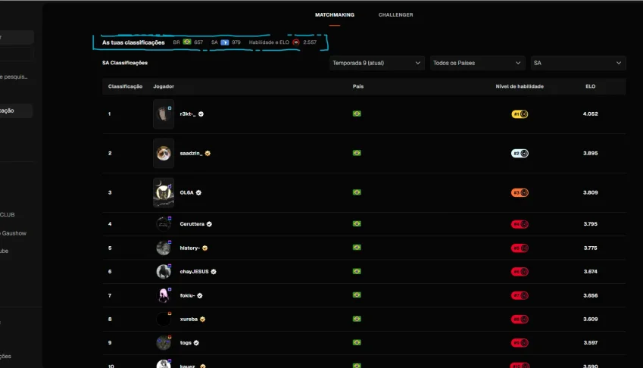Click player name Ceruttera

click(x=192, y=223)
